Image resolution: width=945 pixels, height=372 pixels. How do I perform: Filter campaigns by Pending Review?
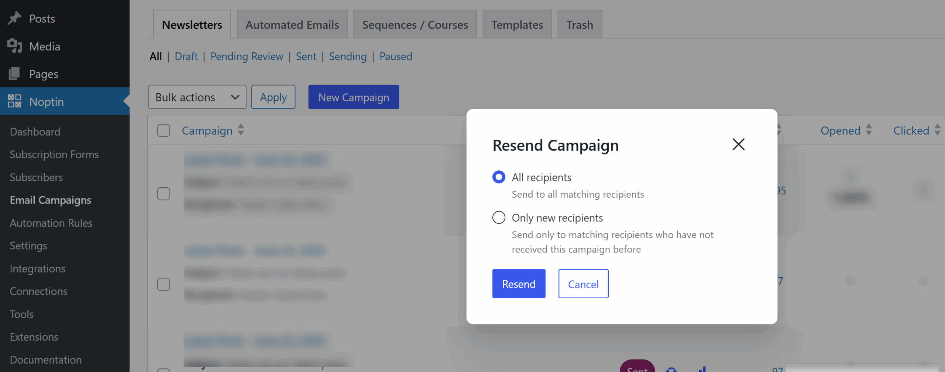click(x=247, y=56)
